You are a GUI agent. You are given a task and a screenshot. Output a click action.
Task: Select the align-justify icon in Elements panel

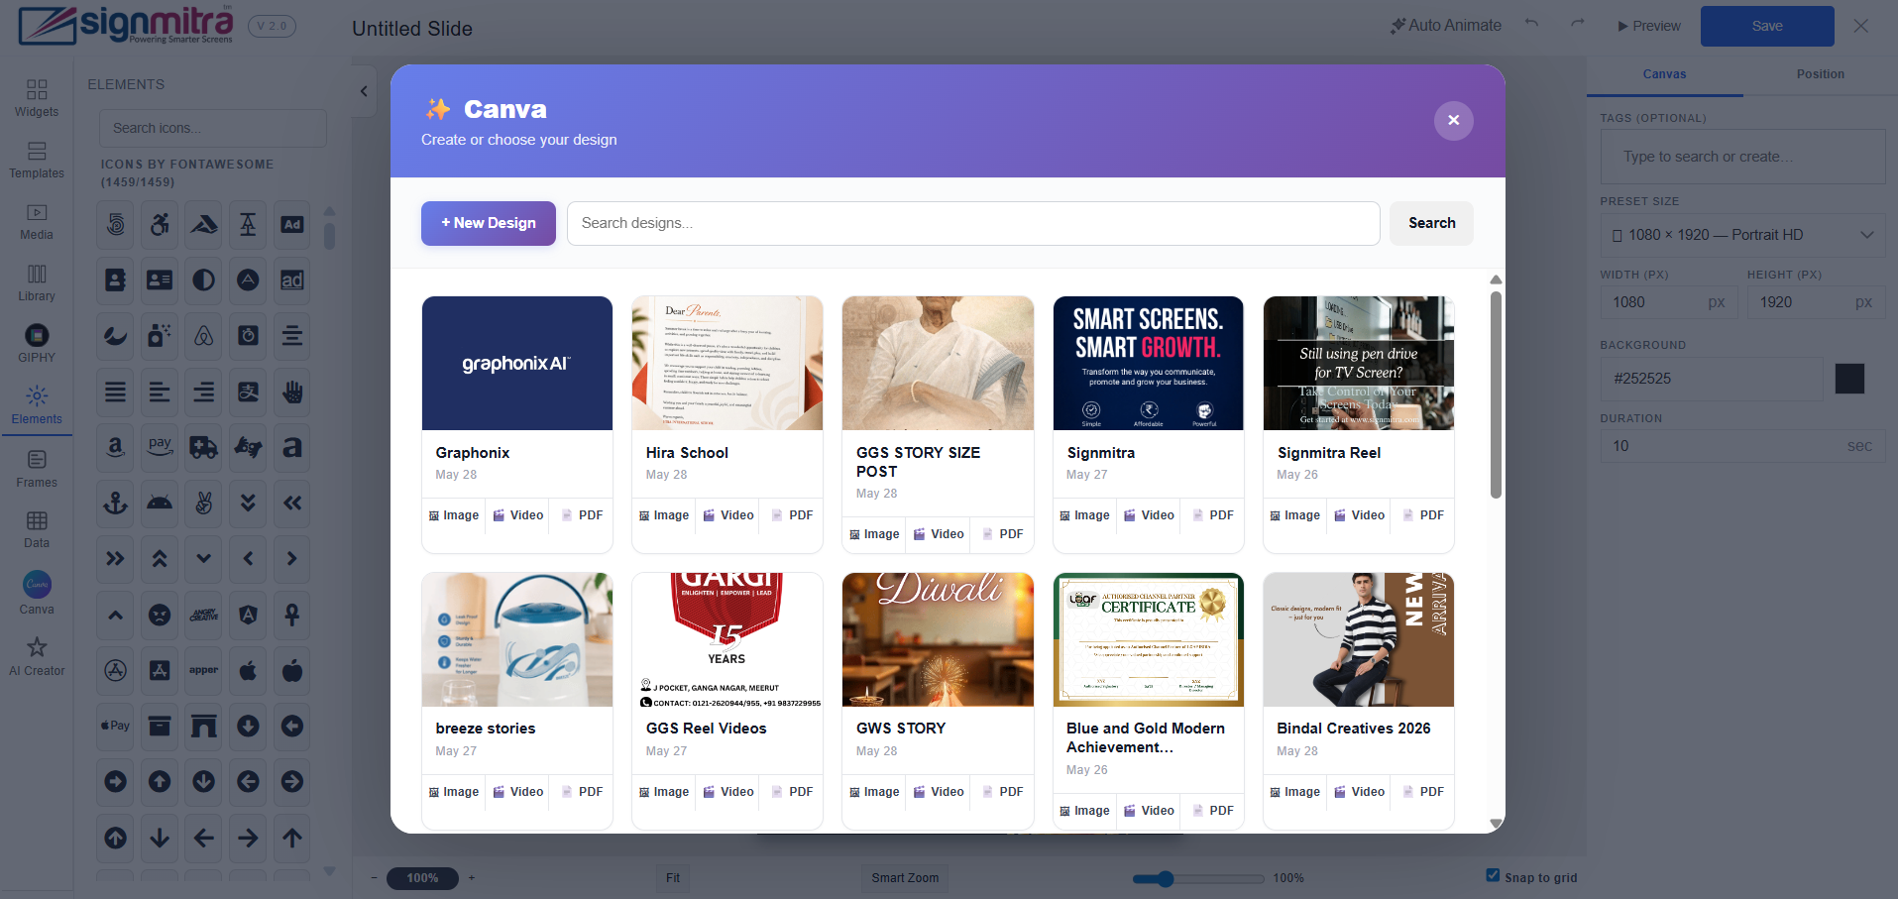tap(116, 392)
